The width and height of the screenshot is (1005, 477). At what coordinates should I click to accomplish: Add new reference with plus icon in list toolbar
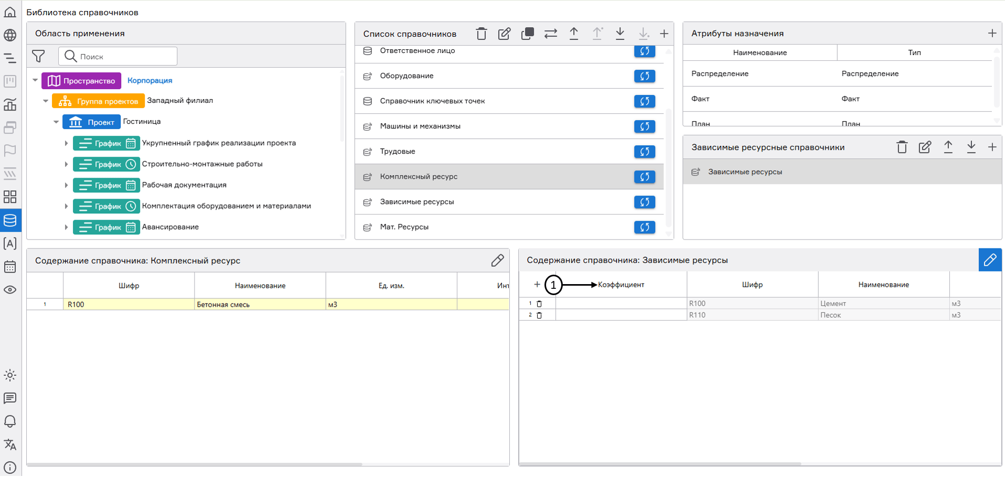(664, 34)
